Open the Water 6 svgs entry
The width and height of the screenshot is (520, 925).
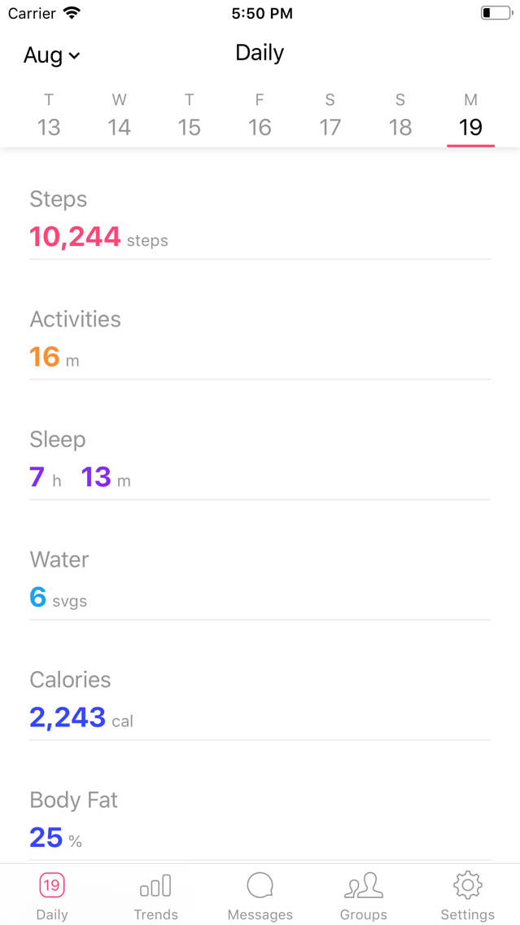(260, 580)
